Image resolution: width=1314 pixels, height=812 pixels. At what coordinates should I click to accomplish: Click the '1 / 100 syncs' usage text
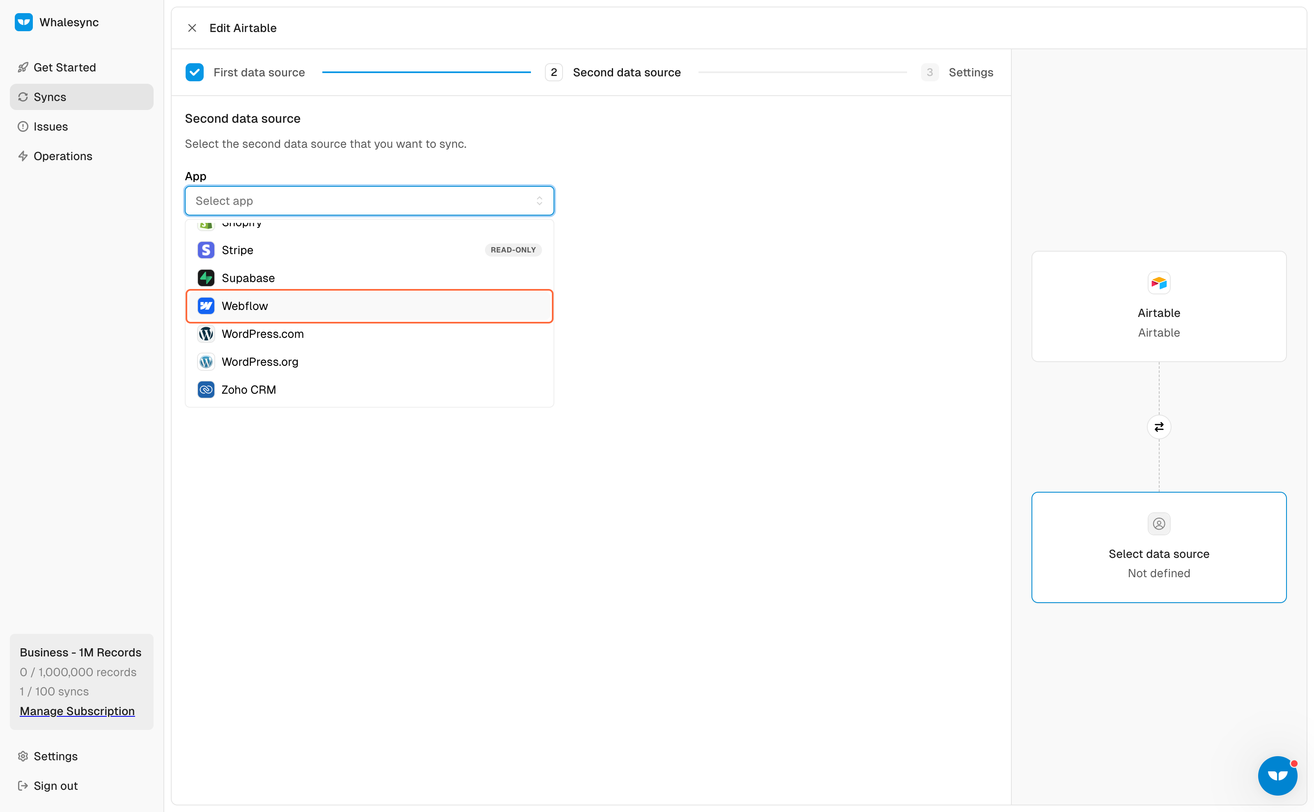pyautogui.click(x=54, y=691)
